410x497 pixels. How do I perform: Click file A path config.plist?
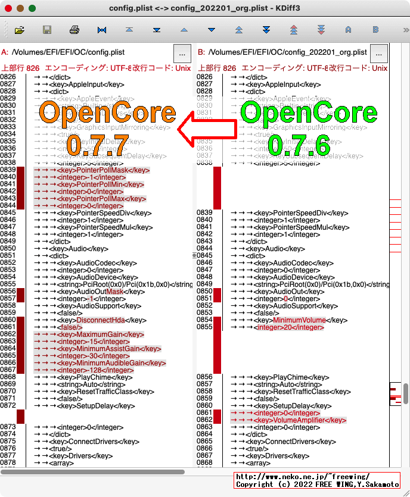point(68,52)
